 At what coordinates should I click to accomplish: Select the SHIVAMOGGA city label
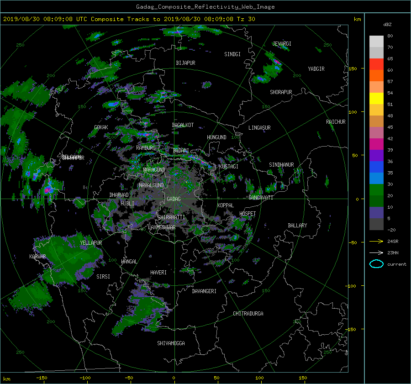pos(171,343)
